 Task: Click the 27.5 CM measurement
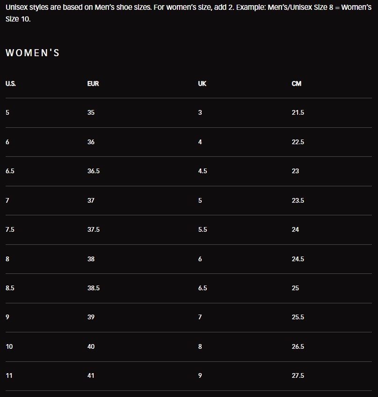[298, 376]
